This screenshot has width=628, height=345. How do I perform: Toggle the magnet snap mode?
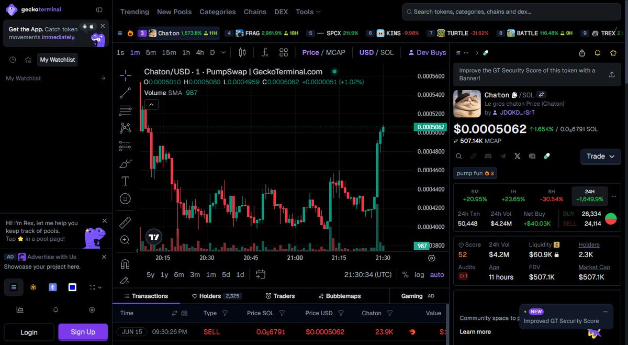click(x=125, y=263)
